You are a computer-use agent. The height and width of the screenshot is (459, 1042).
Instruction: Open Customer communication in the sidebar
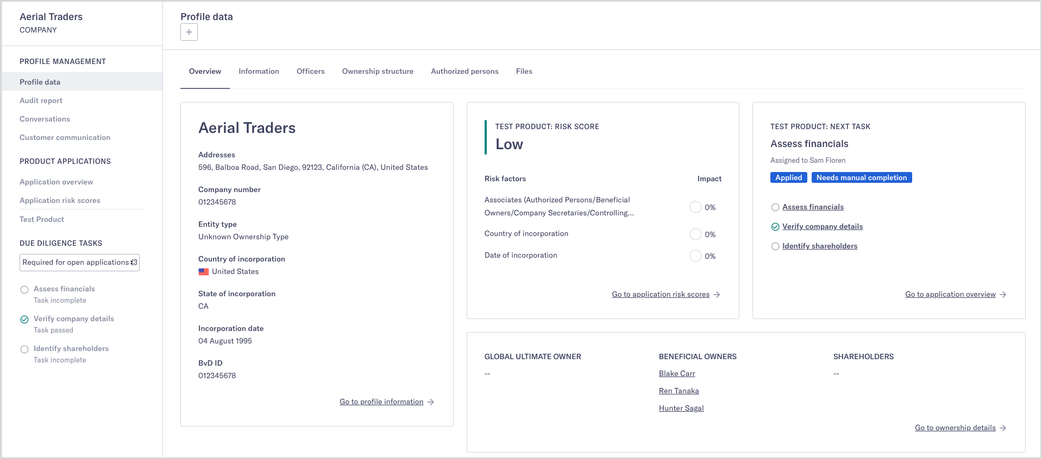tap(65, 137)
